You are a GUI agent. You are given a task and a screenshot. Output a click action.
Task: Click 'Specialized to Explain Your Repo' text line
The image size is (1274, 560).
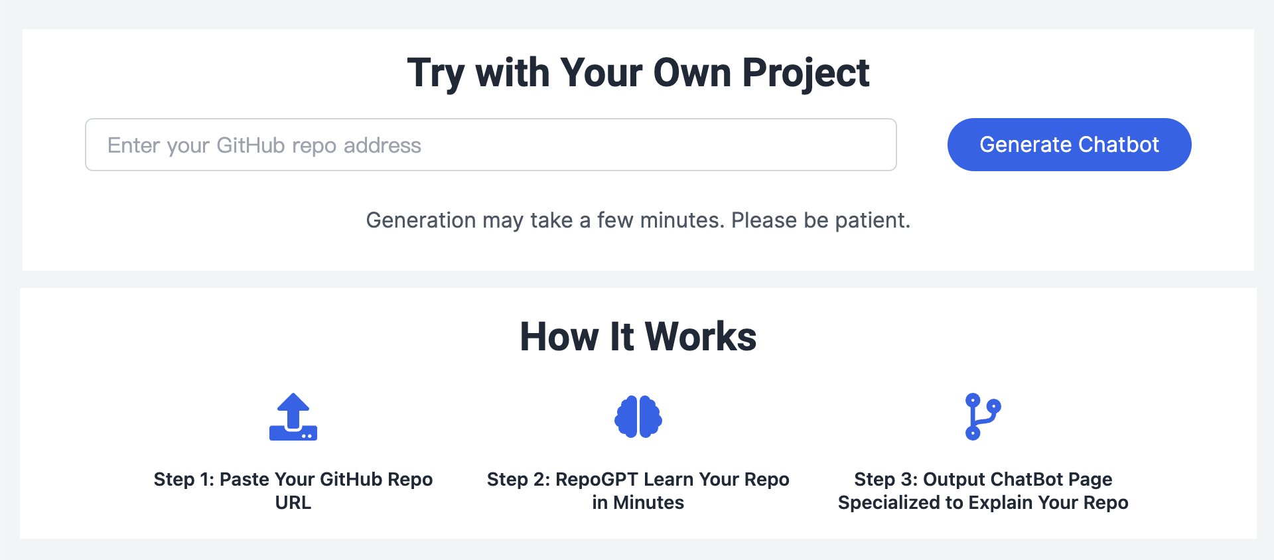[x=983, y=502]
